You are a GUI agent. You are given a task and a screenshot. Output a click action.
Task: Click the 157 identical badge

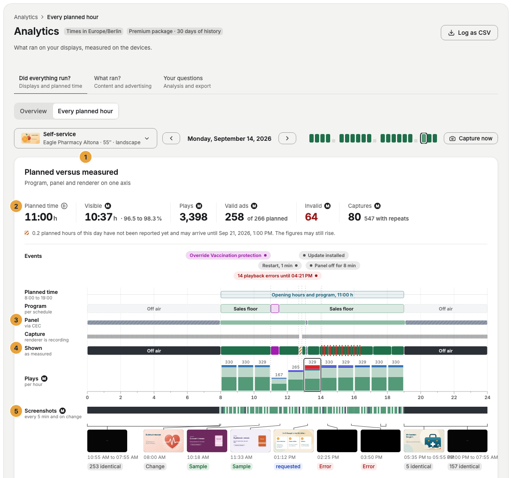tap(465, 467)
